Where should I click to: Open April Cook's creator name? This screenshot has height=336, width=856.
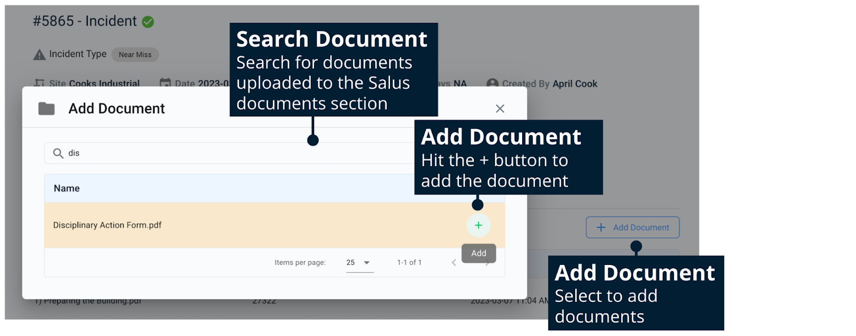(575, 84)
